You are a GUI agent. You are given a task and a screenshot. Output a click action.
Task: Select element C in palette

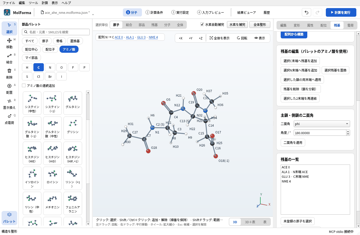tap(39, 67)
